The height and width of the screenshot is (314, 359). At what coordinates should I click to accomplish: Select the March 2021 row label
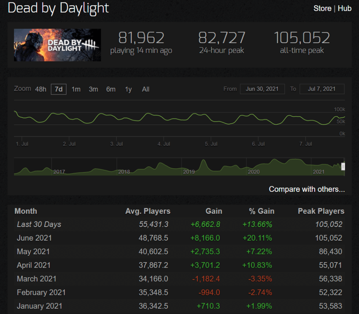(37, 279)
